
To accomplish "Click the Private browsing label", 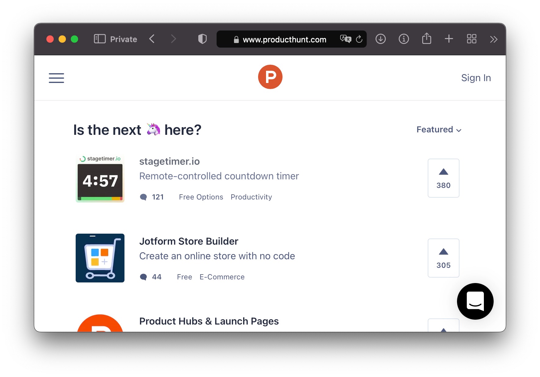I will click(124, 39).
